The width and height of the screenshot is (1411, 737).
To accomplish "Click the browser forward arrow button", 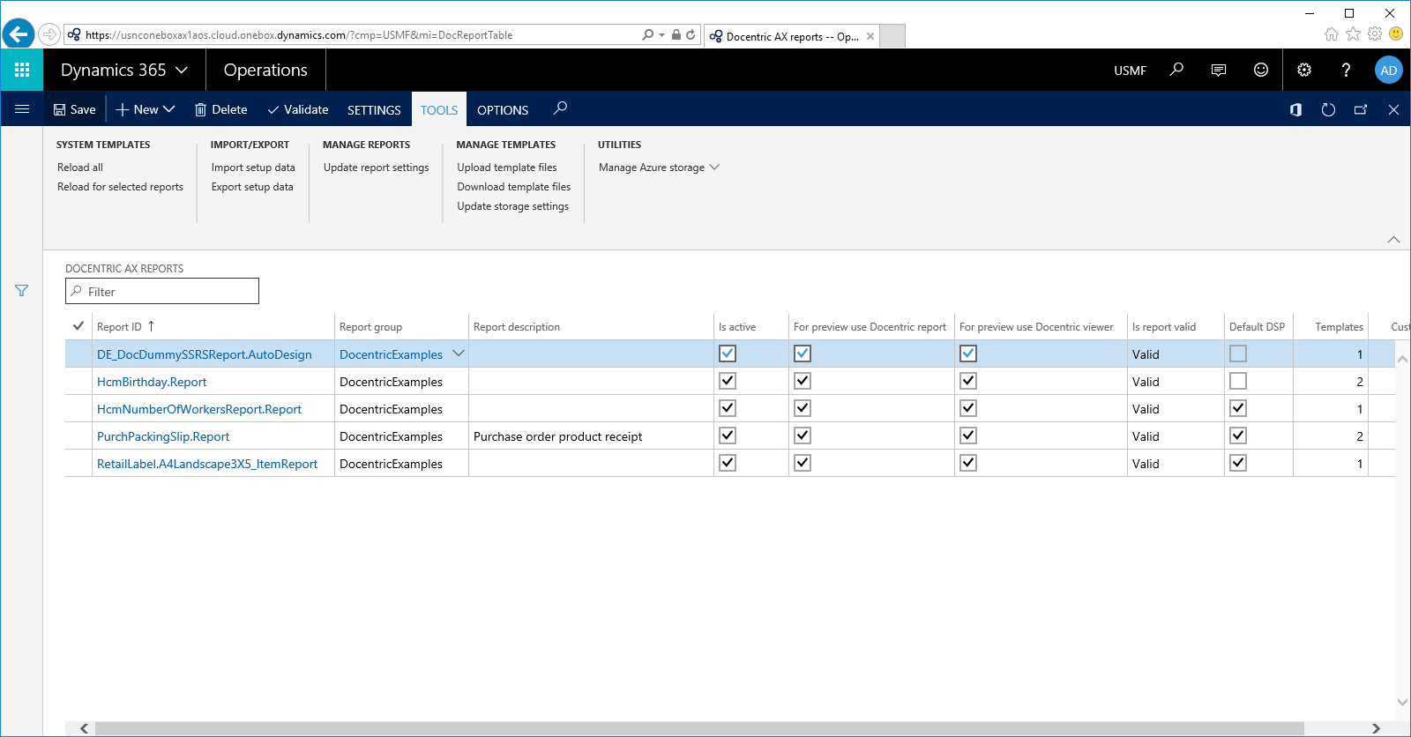I will (49, 34).
